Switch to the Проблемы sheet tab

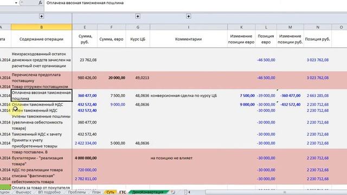[x=77, y=192]
